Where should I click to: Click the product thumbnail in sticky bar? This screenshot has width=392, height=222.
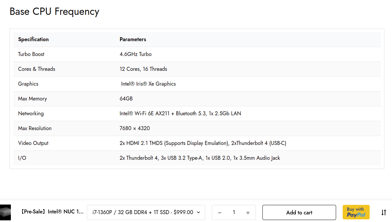click(x=5, y=212)
